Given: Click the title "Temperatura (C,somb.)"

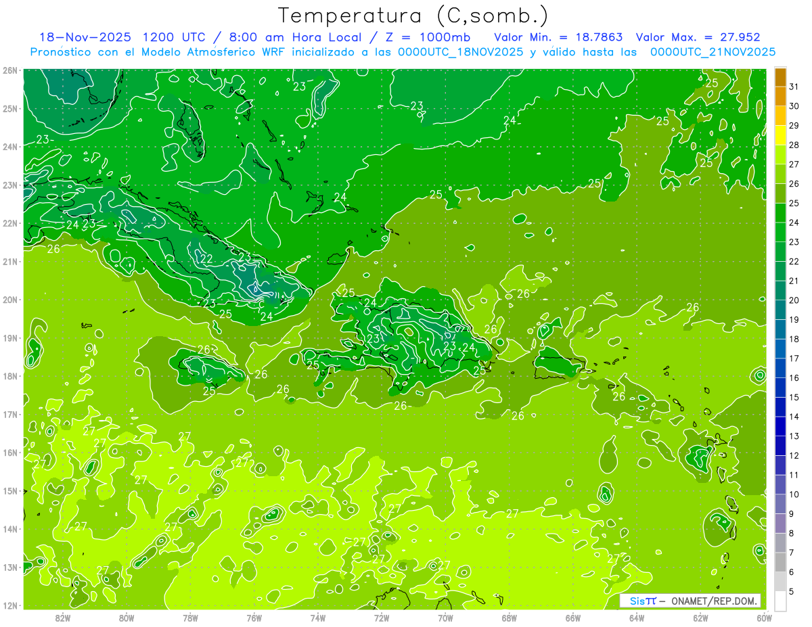Looking at the screenshot, I should pyautogui.click(x=413, y=16).
